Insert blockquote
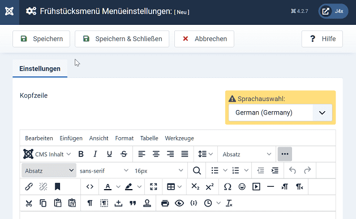Viewport: 356px width, 219px height. pyautogui.click(x=132, y=203)
